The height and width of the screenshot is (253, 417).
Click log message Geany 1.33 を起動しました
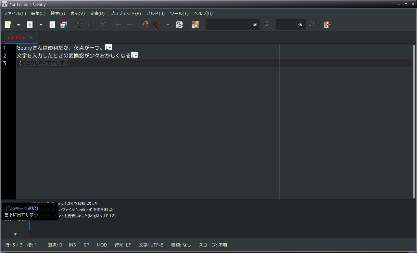(65, 204)
